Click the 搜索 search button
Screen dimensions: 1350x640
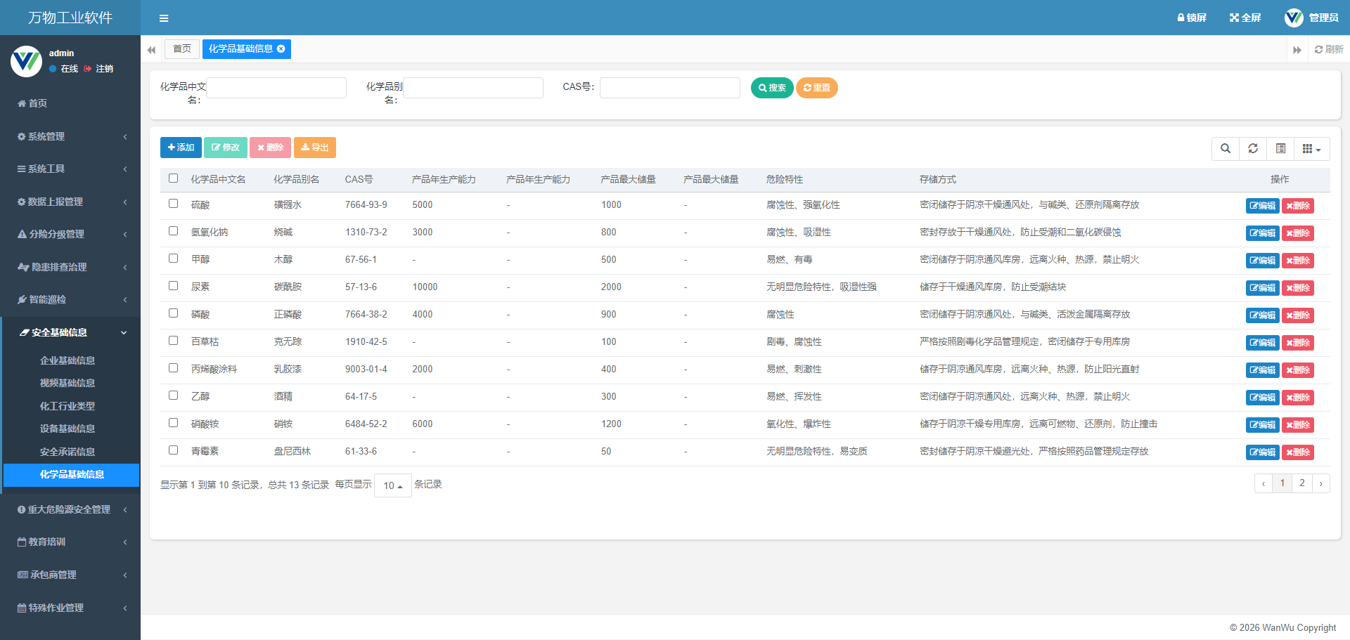pyautogui.click(x=771, y=87)
